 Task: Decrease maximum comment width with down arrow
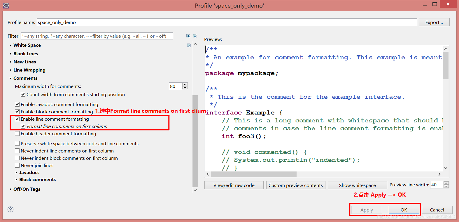tap(185, 88)
